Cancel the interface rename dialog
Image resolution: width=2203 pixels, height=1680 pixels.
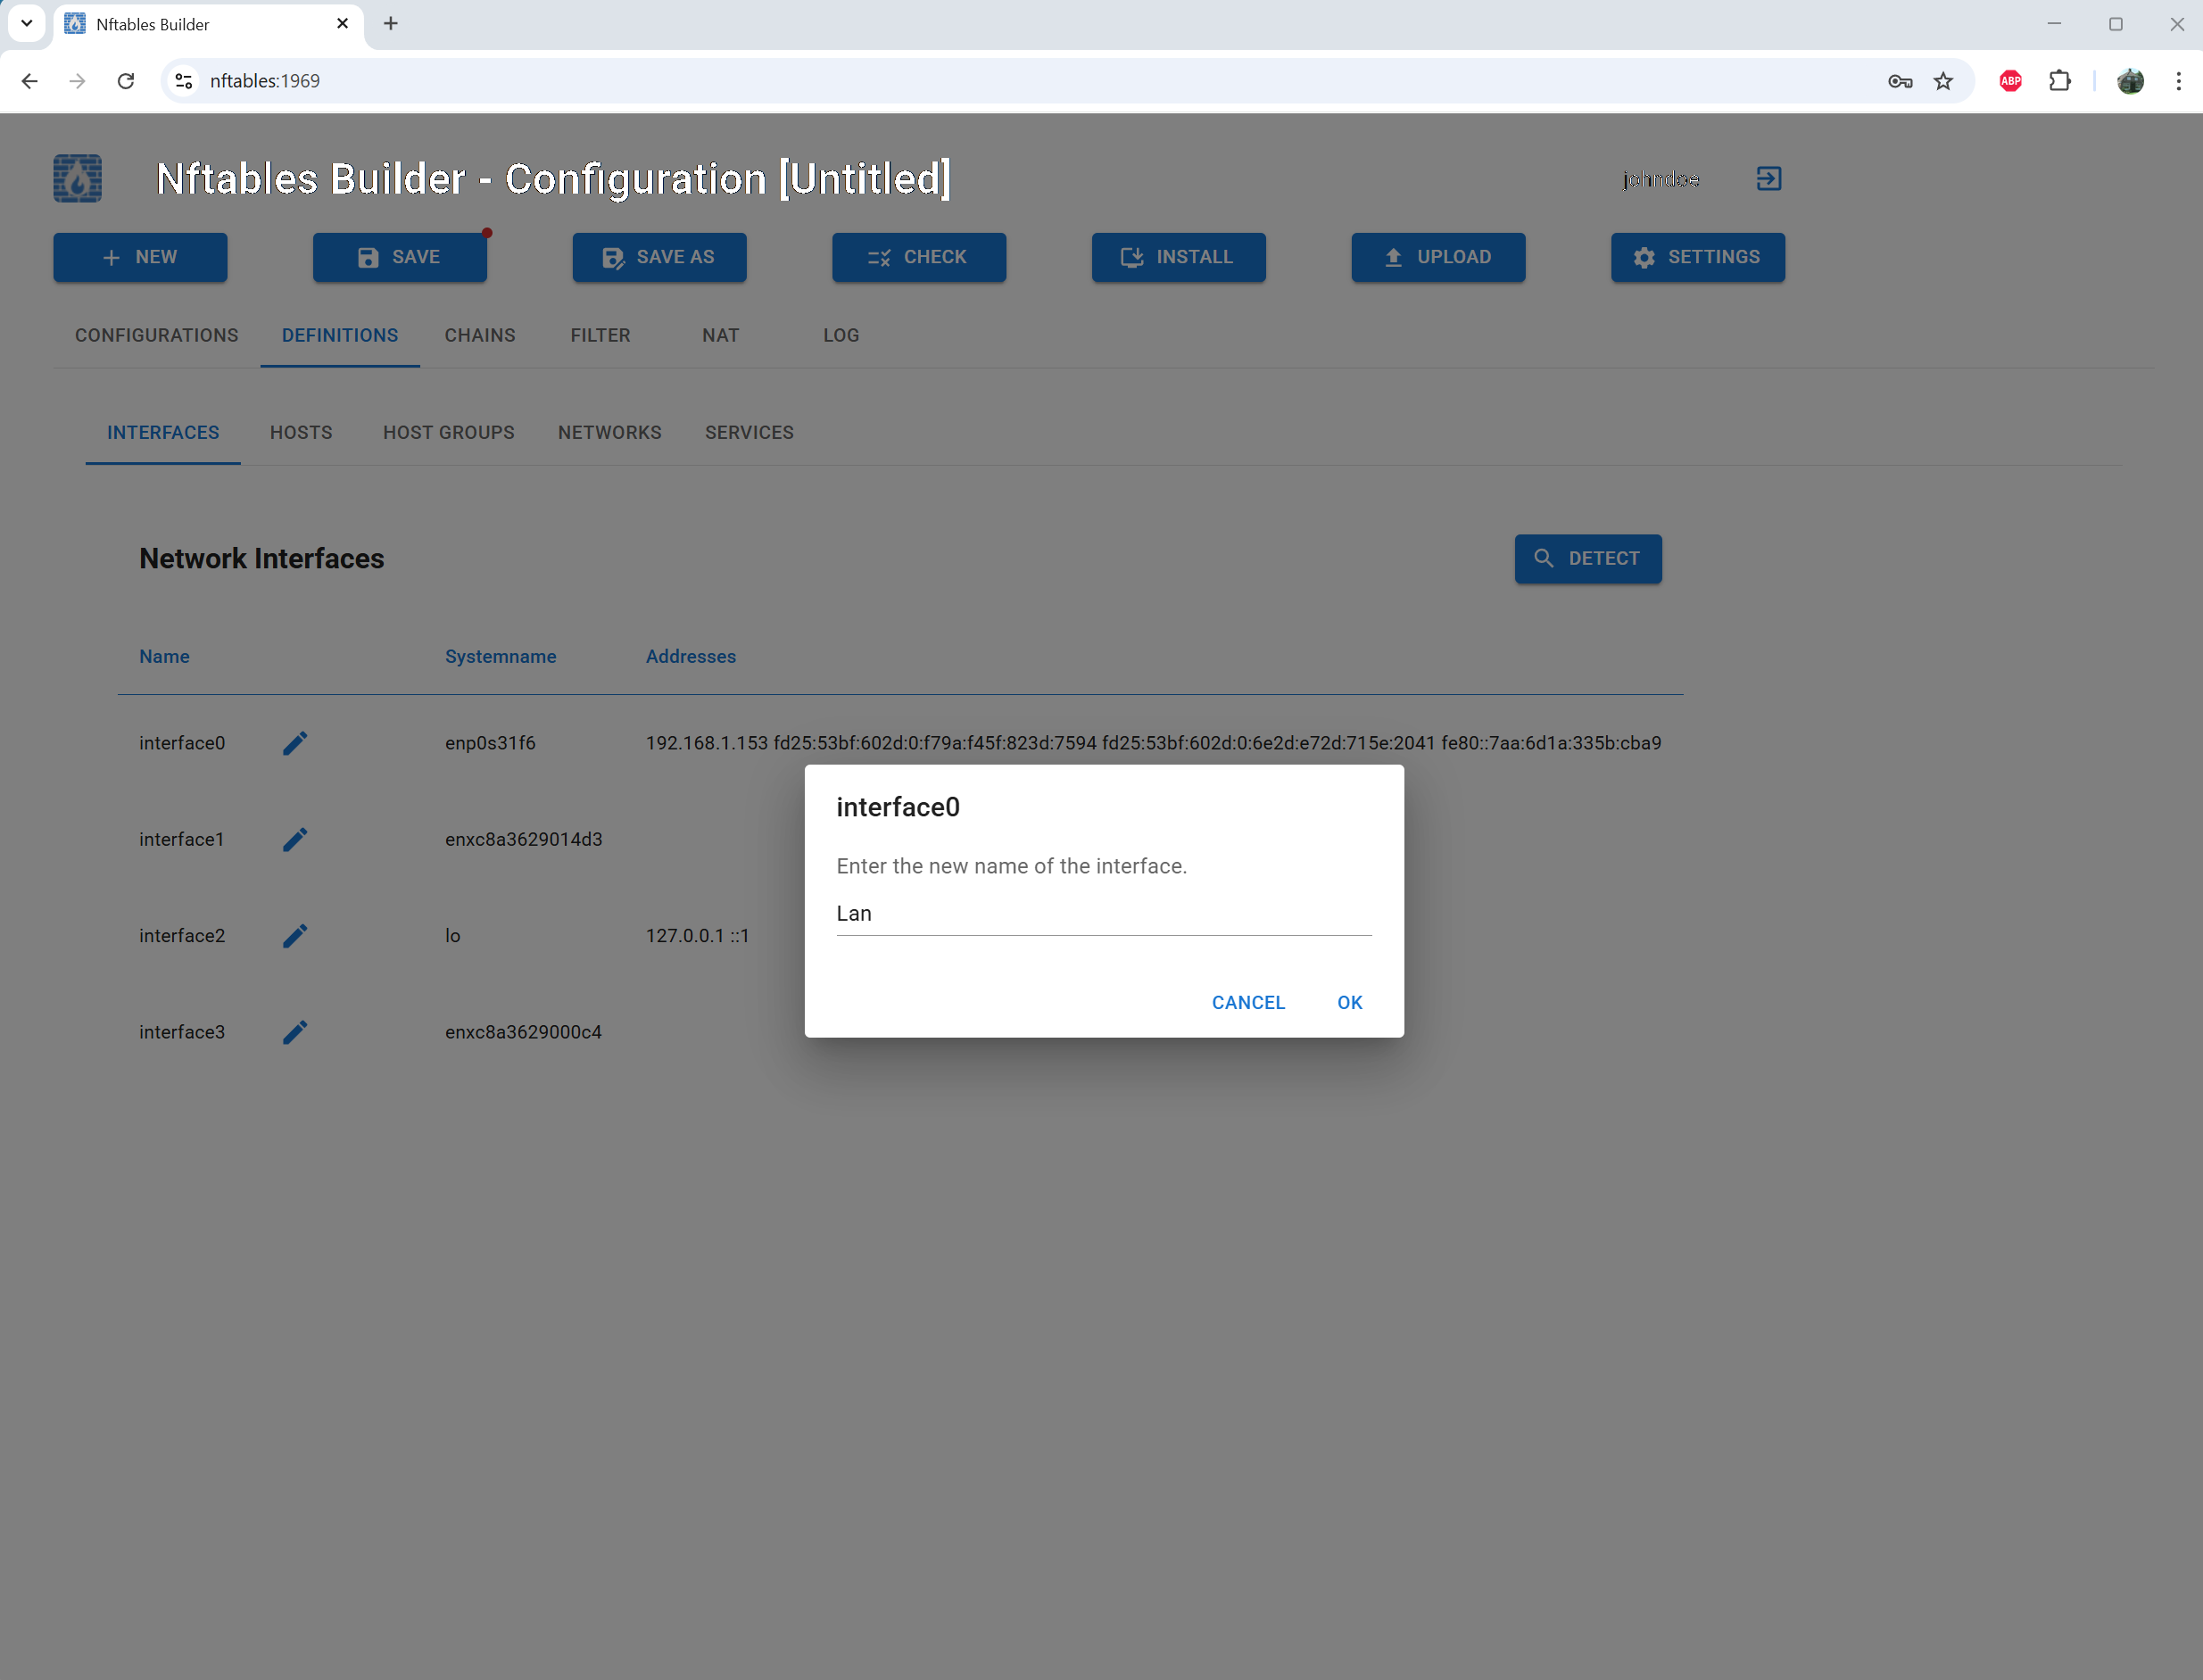tap(1248, 1001)
